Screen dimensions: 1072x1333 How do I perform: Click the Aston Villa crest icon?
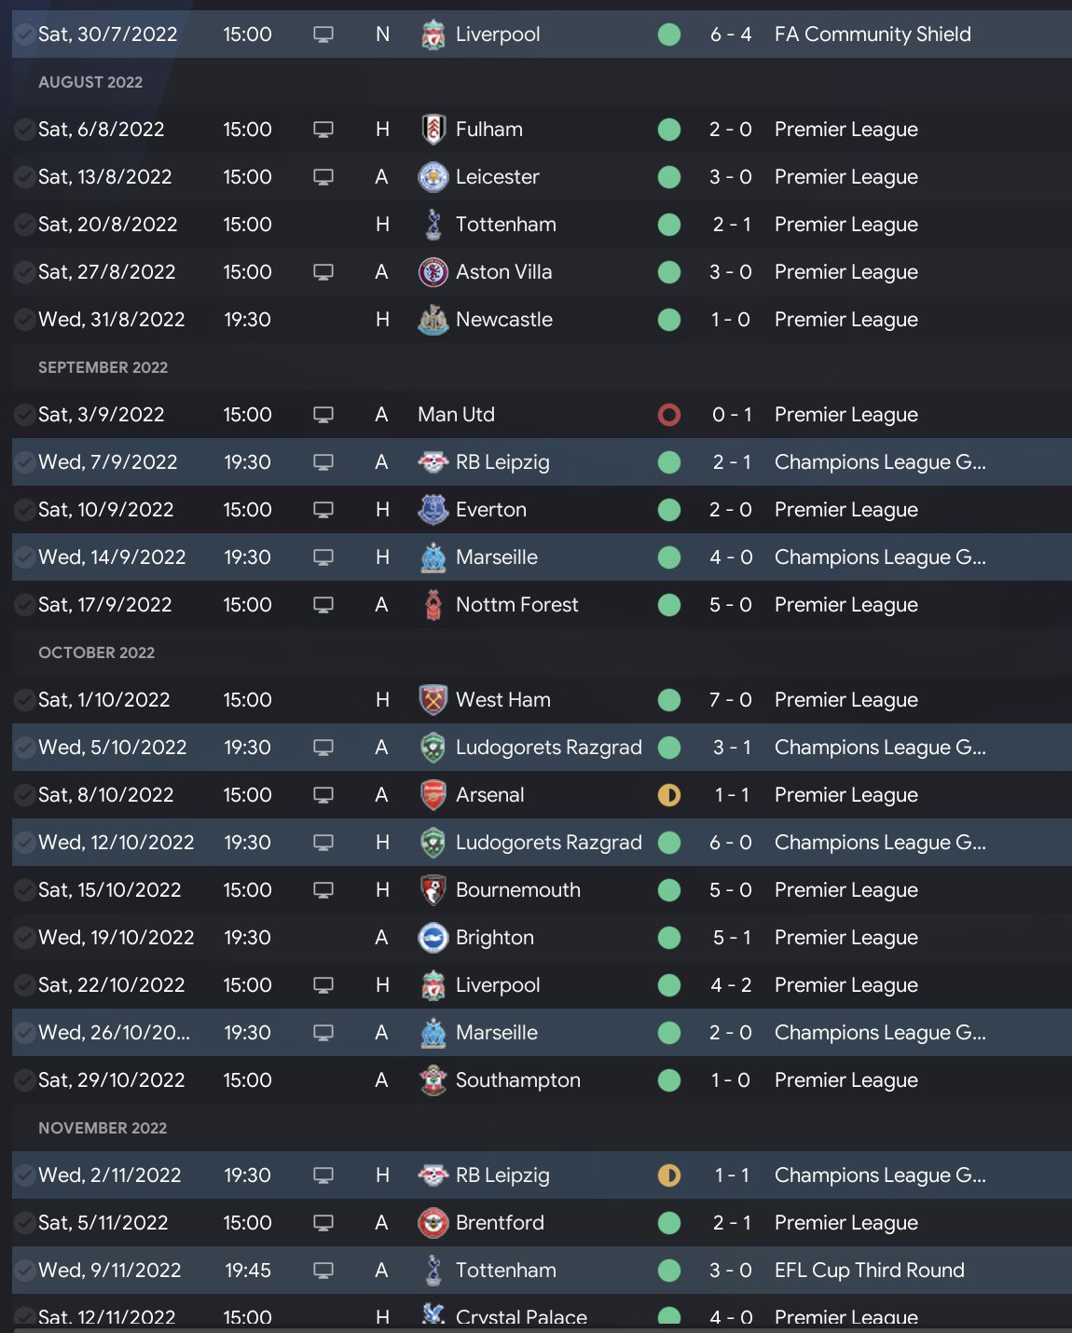pos(433,272)
